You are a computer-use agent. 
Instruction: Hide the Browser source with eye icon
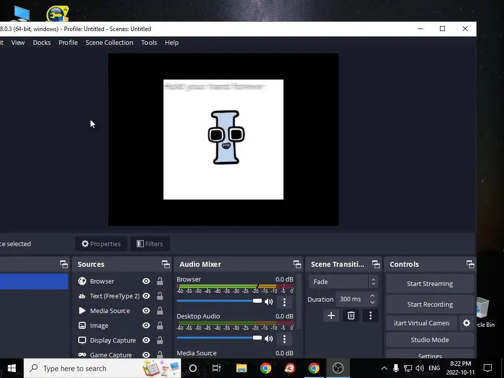[x=146, y=281]
